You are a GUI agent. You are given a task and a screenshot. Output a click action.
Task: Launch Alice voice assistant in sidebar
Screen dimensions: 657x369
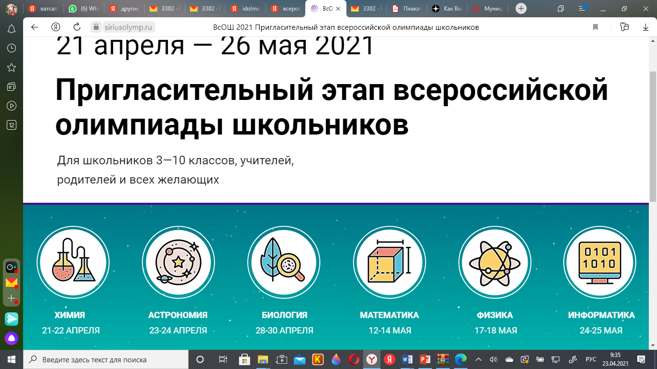coord(12,338)
